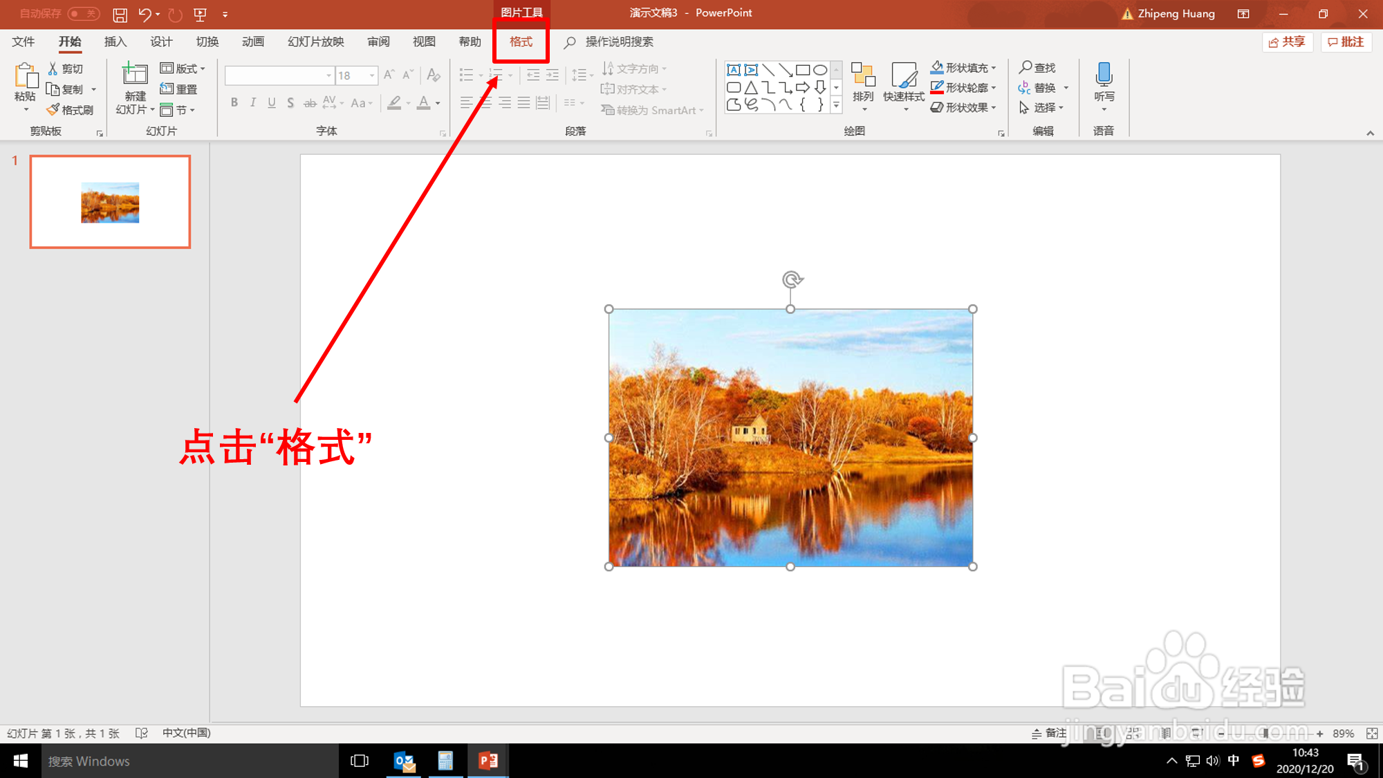Click the Save icon in title bar

pos(120,14)
